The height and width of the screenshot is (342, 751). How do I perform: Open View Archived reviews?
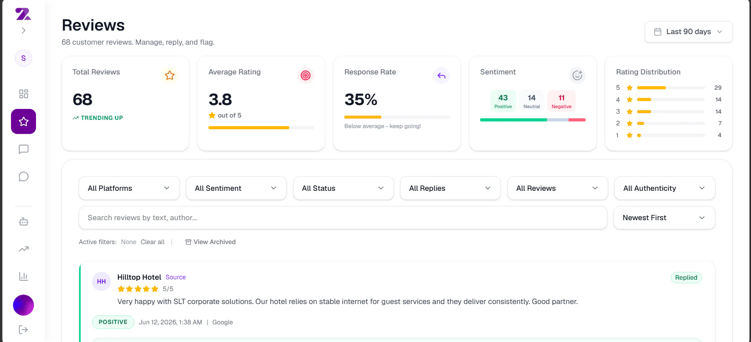210,242
